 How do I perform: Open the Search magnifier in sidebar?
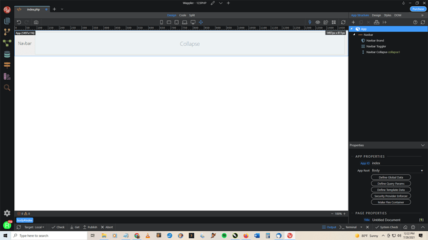[x=7, y=88]
